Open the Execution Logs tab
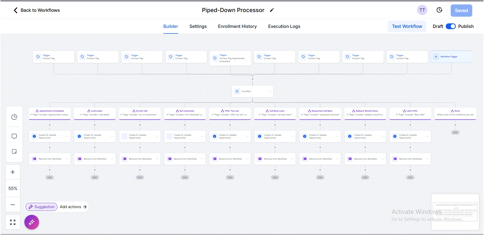This screenshot has width=484, height=235. 284,26
